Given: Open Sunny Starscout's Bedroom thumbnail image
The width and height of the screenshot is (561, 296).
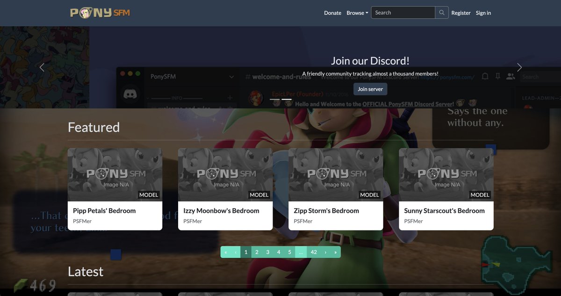Looking at the screenshot, I should [446, 175].
